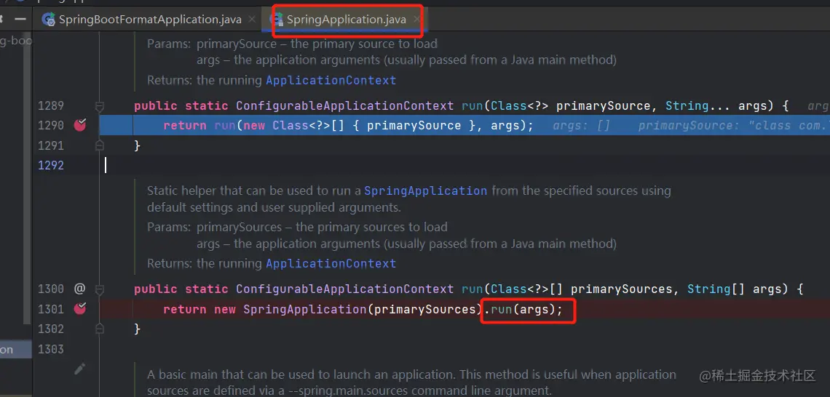Screen dimensions: 830x397
Task: Click the @ gutter icon on line 1300
Action: tap(79, 289)
